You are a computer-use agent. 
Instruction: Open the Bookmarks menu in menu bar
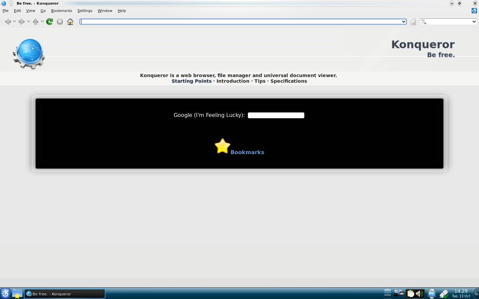(x=62, y=11)
